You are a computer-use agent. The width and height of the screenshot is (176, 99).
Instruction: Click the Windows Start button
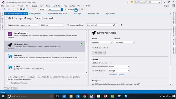3,96
